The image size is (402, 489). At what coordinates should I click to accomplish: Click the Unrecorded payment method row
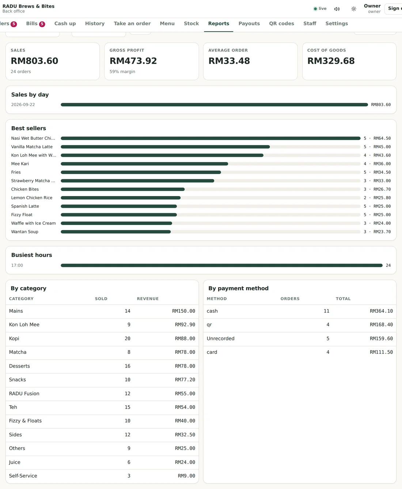pyautogui.click(x=300, y=339)
